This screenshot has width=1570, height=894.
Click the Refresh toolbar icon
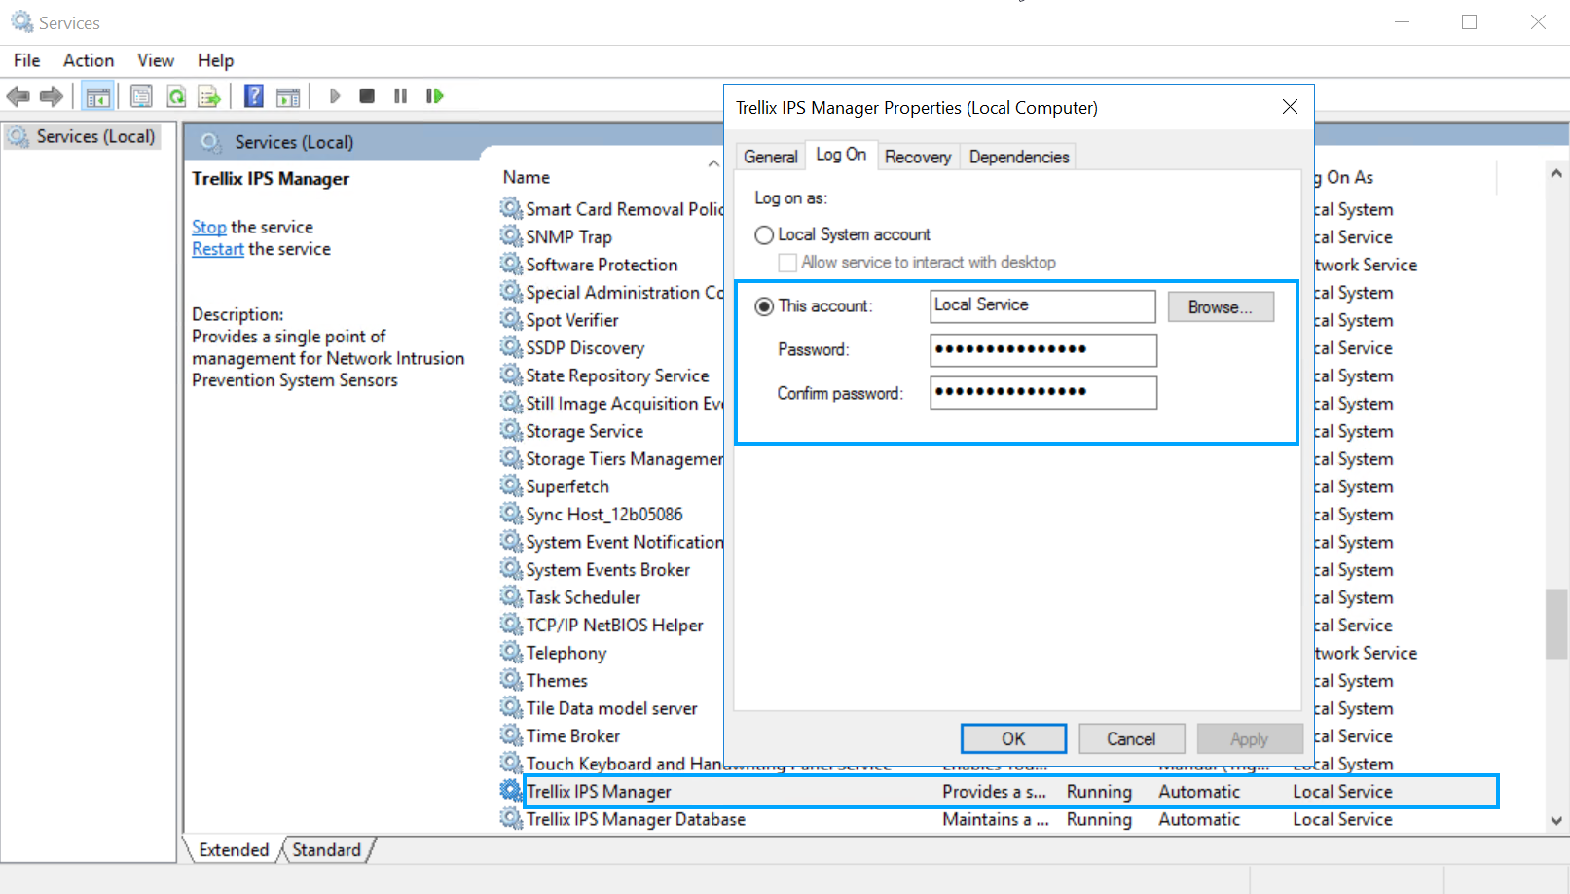click(x=176, y=96)
